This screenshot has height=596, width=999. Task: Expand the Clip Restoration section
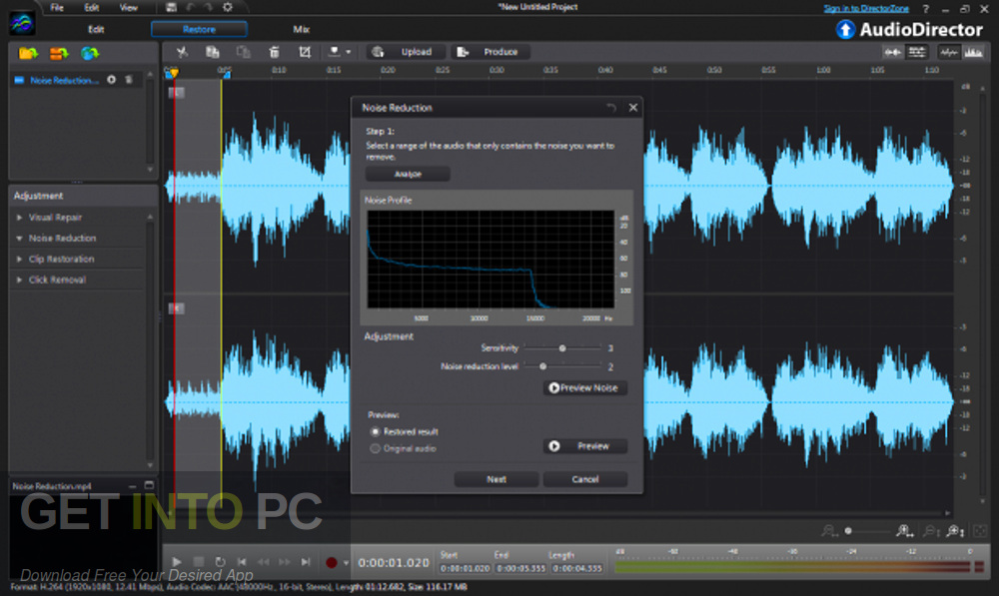click(x=19, y=260)
